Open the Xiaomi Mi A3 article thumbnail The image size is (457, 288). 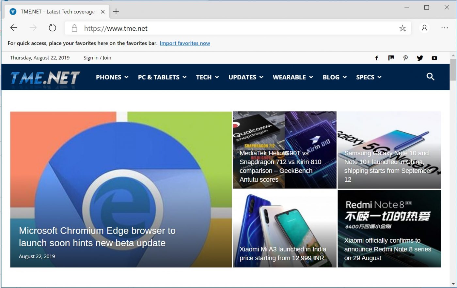point(284,228)
